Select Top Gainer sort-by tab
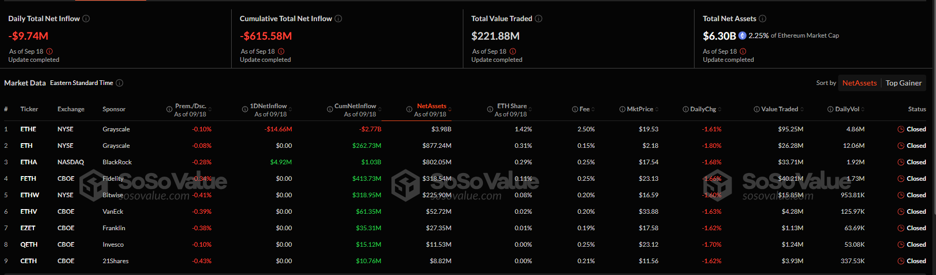Viewport: 936px width, 275px height. (904, 83)
